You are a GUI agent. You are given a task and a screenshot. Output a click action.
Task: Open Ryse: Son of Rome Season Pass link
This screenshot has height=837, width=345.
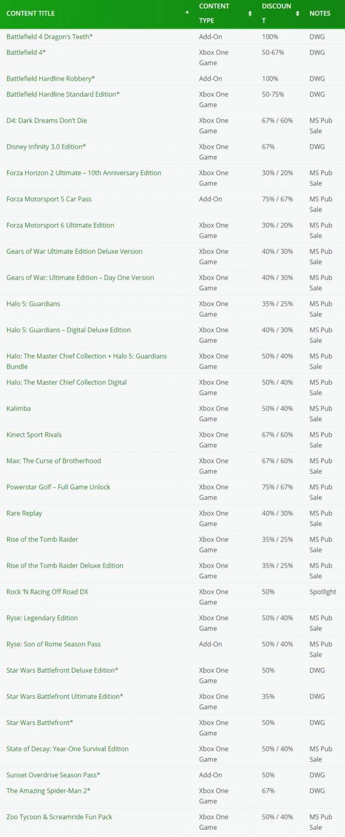(53, 644)
